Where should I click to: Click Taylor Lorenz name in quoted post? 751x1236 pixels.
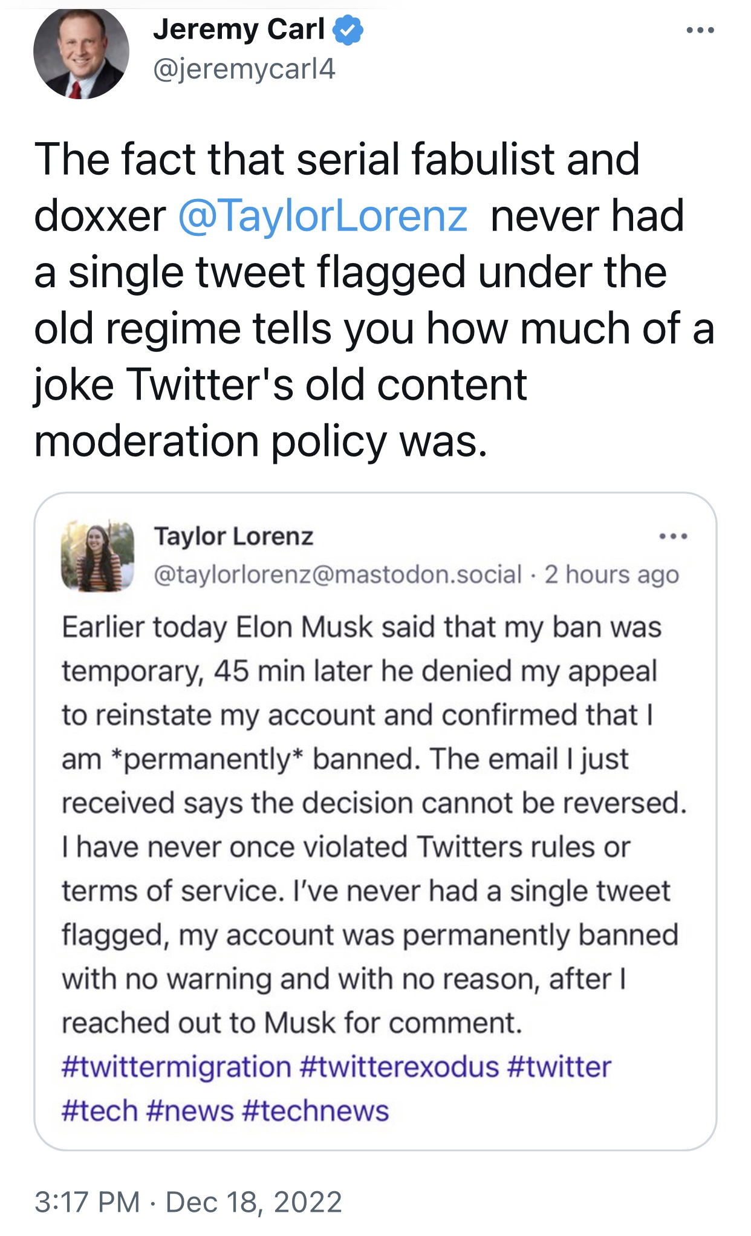(x=233, y=536)
